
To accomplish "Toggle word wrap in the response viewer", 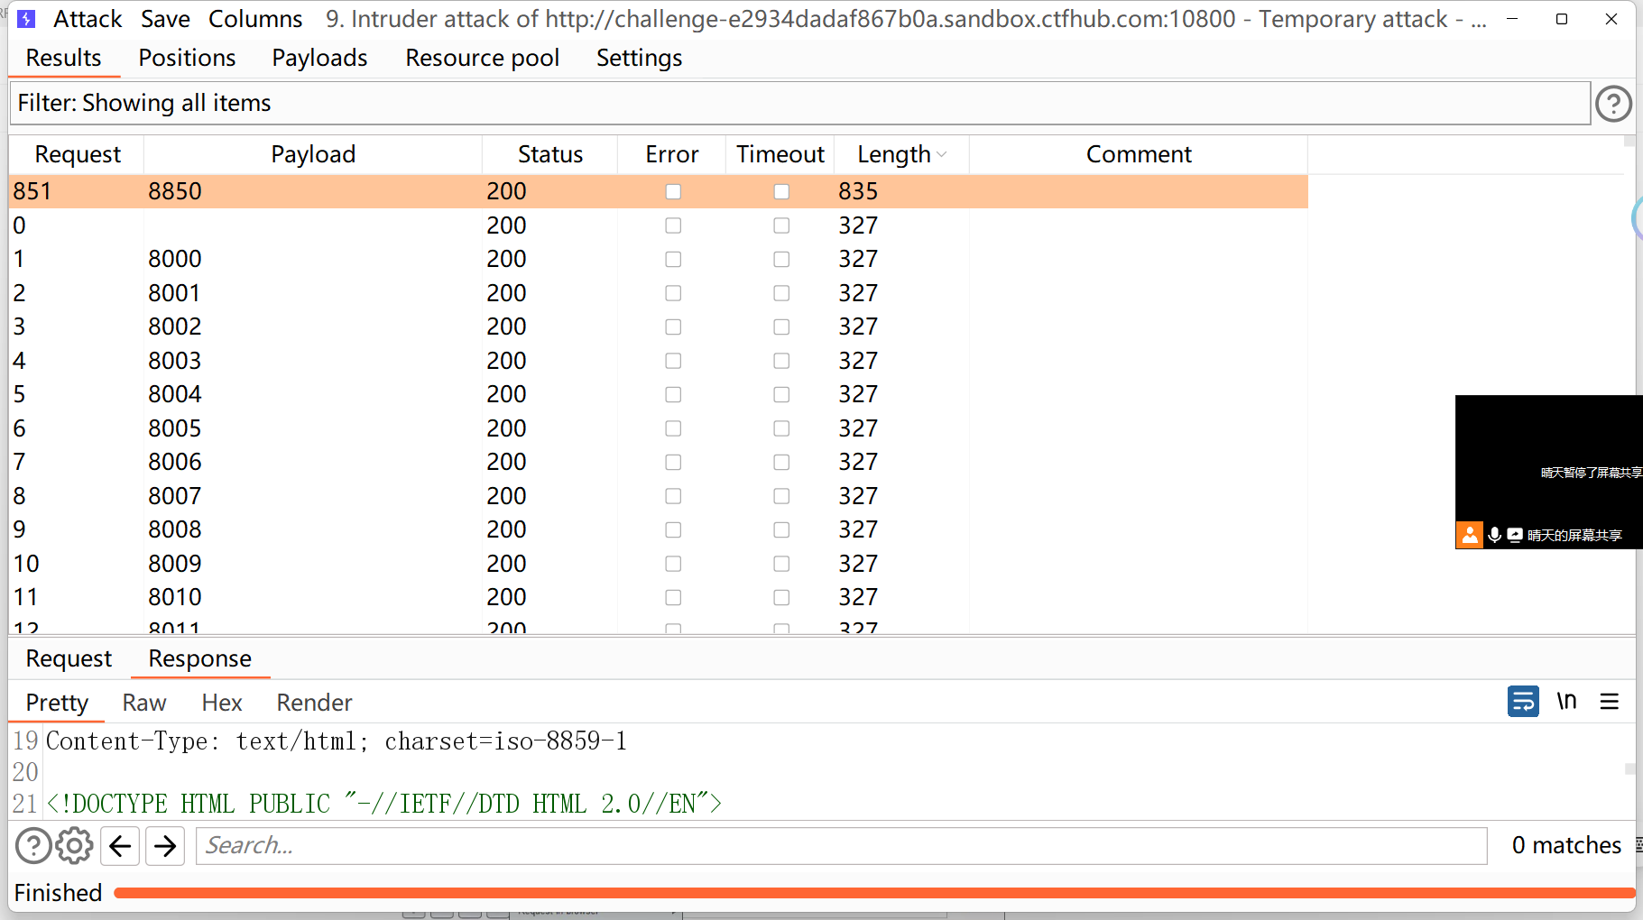I will [x=1523, y=701].
